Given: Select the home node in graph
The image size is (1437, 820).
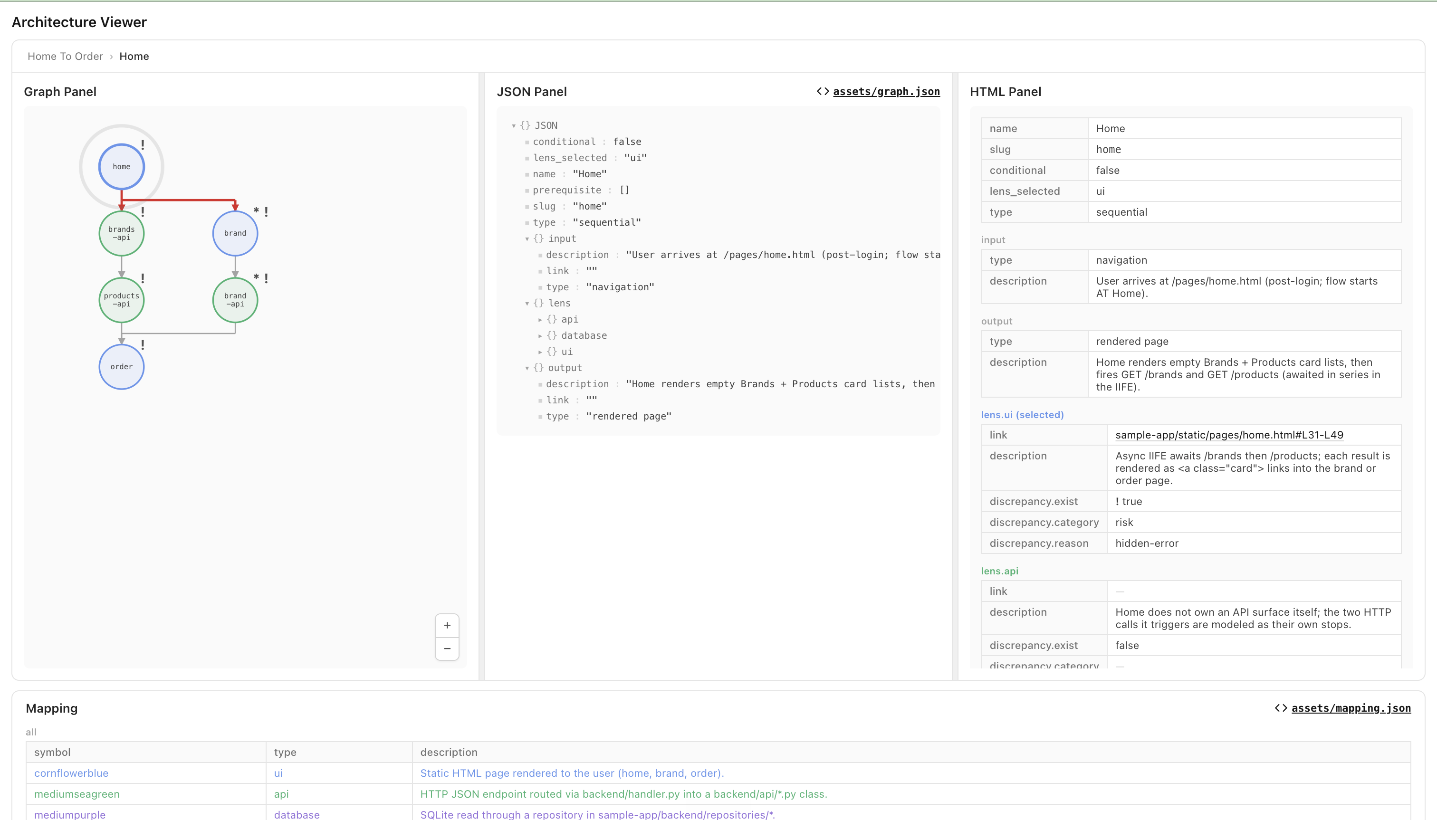Looking at the screenshot, I should click(x=121, y=167).
